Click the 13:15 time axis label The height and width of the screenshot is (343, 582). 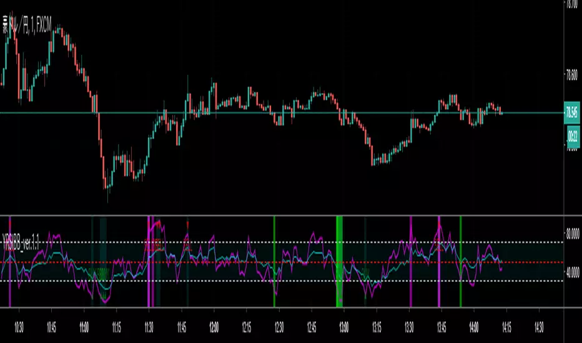coord(377,327)
